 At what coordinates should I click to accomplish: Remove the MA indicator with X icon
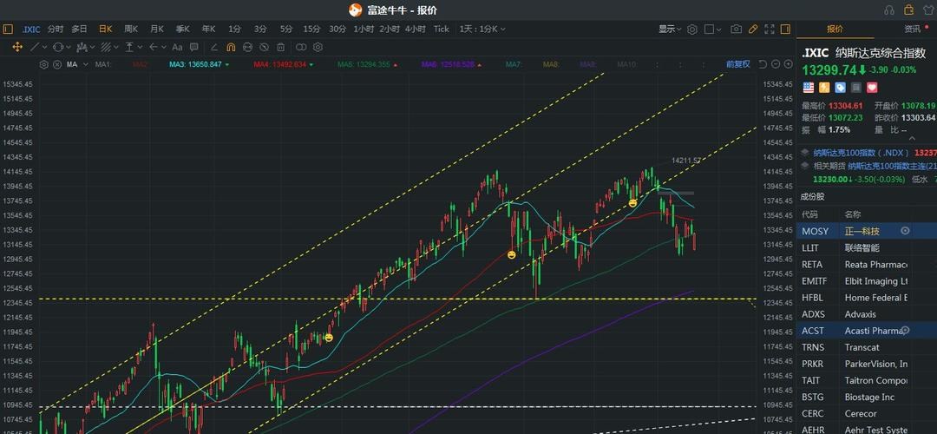57,64
